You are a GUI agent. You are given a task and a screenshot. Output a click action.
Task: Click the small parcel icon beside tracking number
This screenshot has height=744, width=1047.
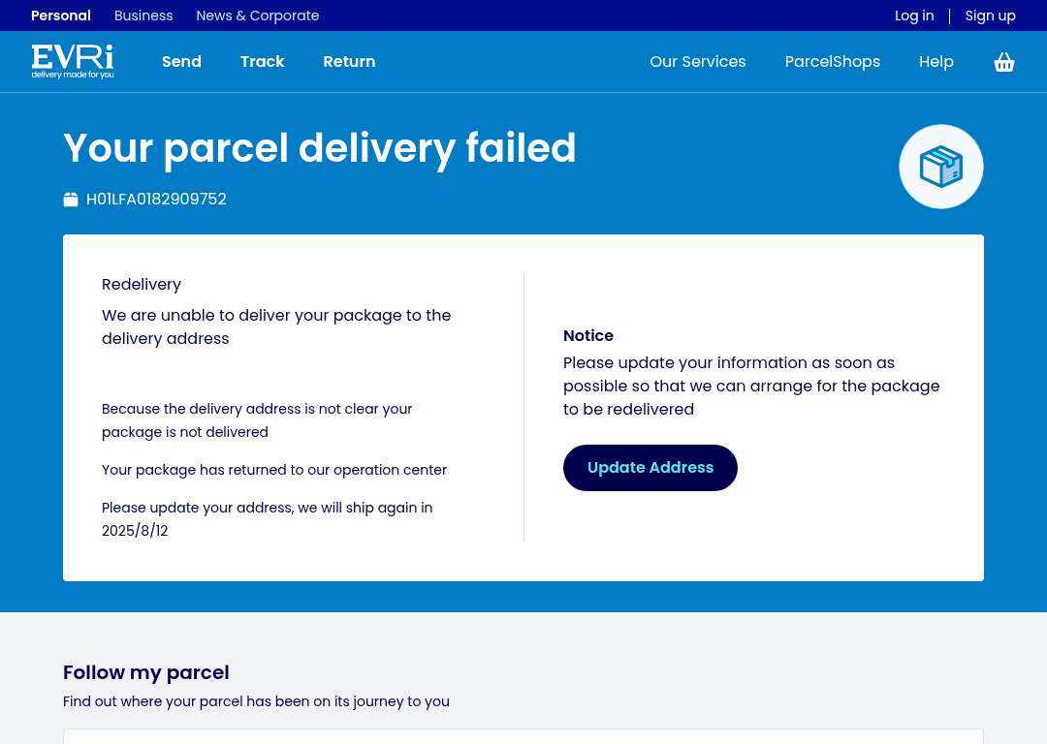pos(71,200)
